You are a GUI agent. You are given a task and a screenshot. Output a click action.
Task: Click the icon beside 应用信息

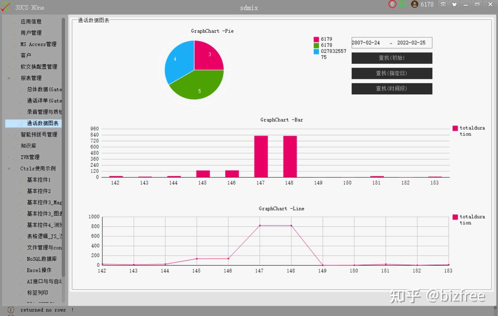[14, 22]
